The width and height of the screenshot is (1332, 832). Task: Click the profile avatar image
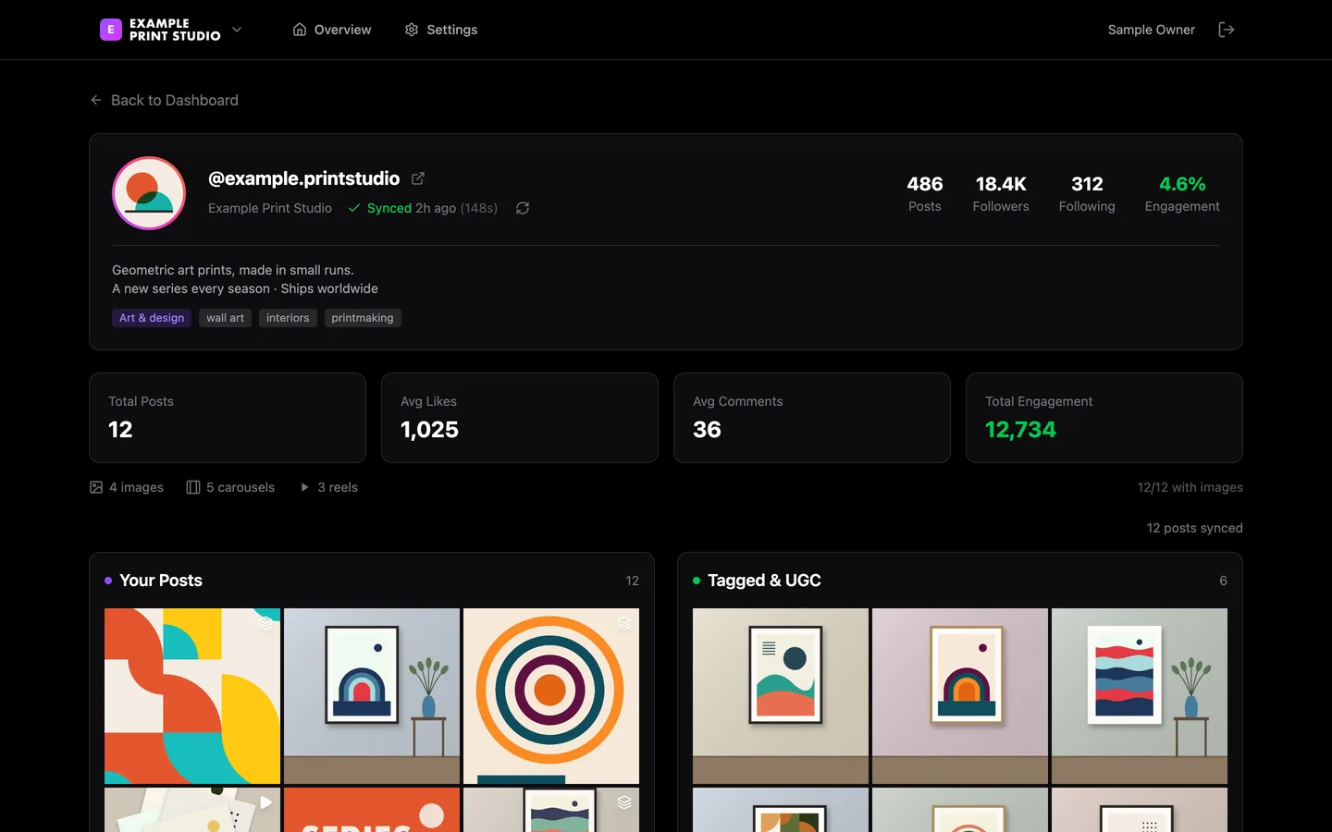(x=149, y=193)
